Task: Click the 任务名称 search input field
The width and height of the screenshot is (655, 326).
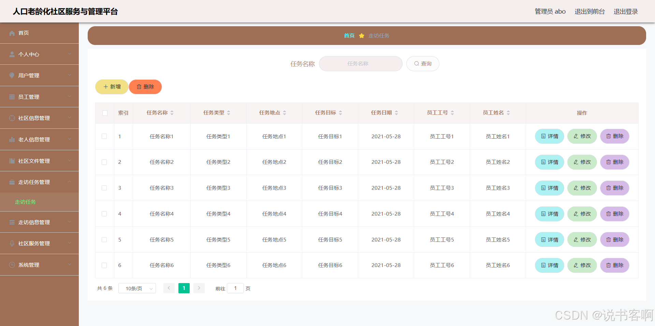Action: point(361,64)
